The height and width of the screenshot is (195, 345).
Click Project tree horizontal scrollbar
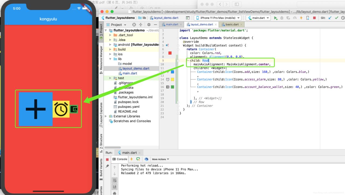113,147
